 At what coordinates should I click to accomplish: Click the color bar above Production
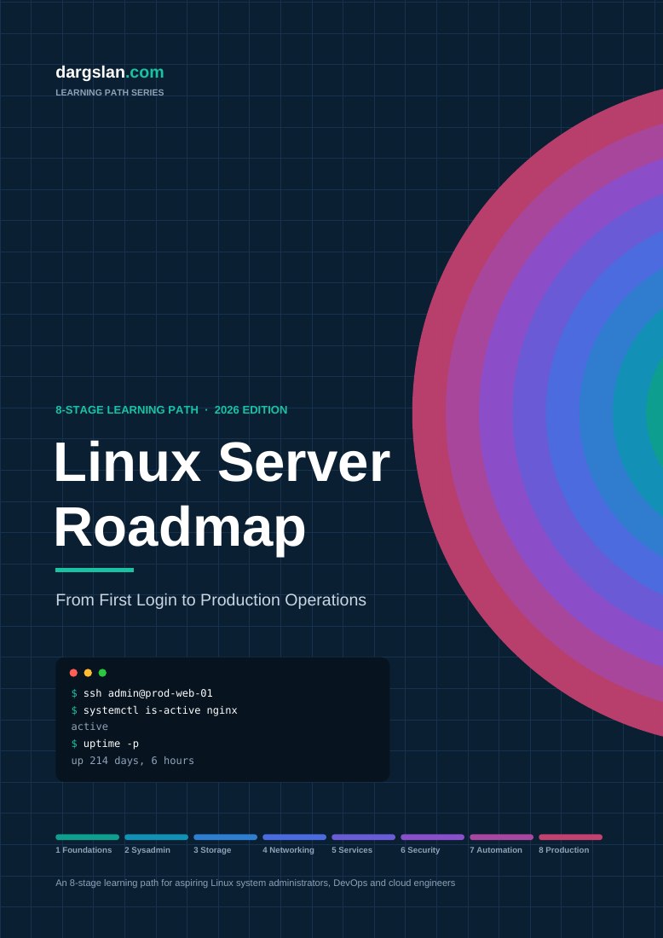pos(570,837)
